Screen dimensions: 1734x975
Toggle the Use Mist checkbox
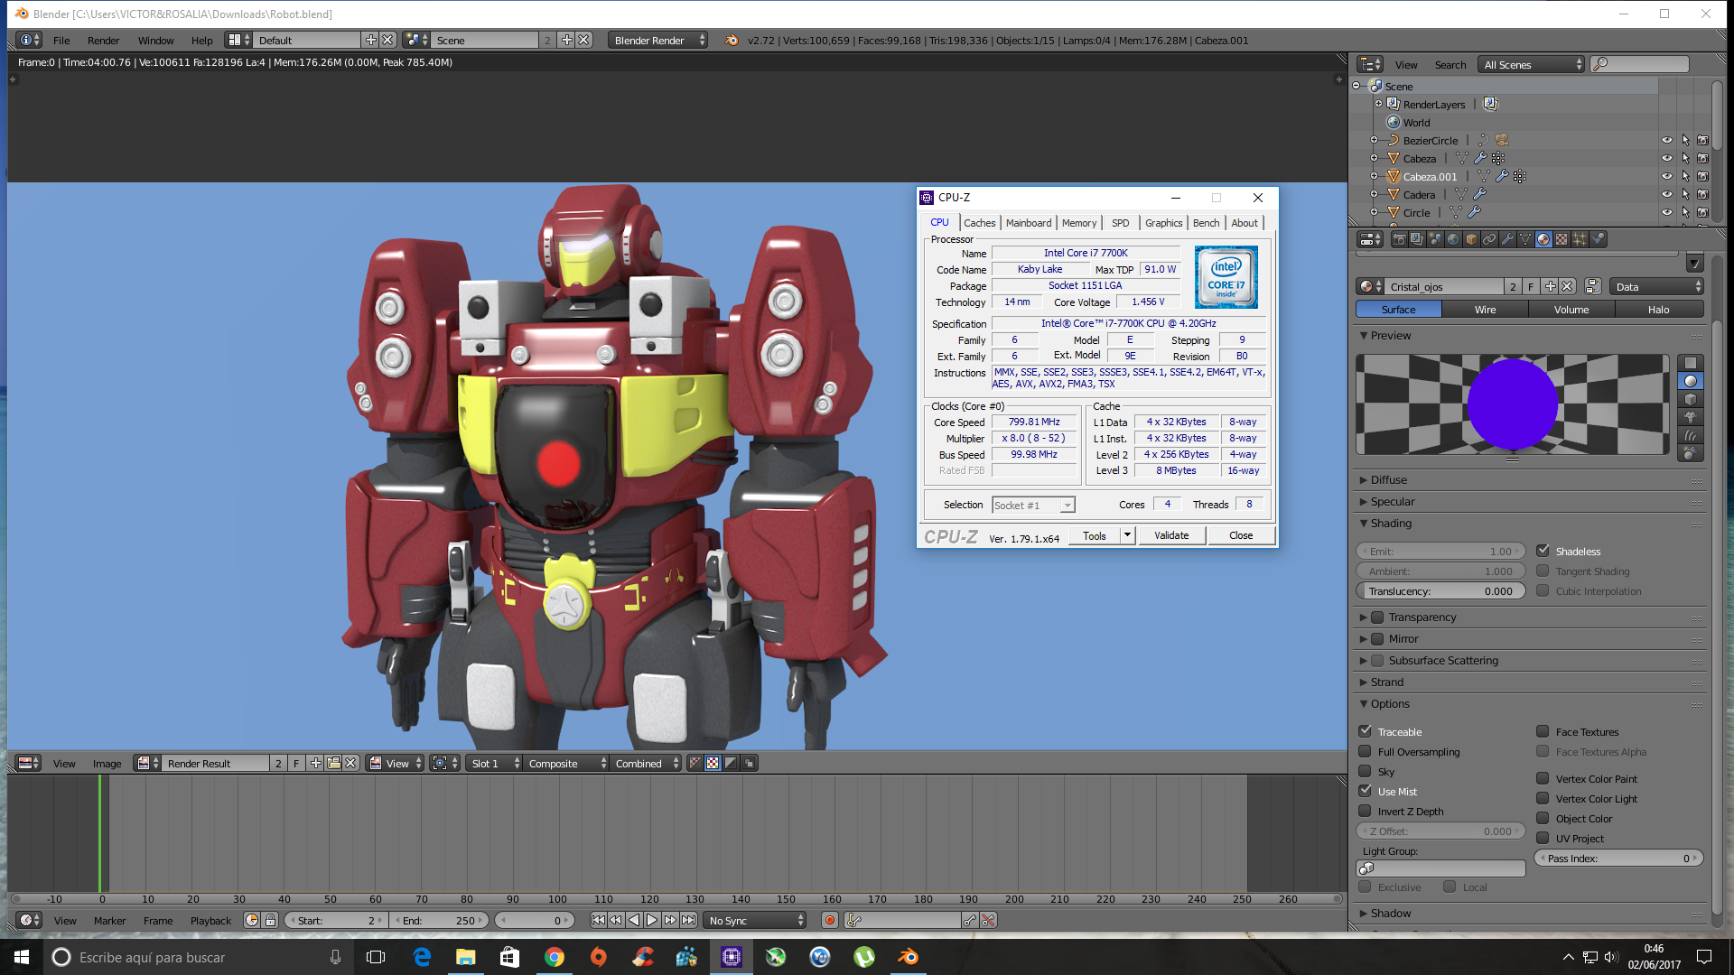point(1366,791)
